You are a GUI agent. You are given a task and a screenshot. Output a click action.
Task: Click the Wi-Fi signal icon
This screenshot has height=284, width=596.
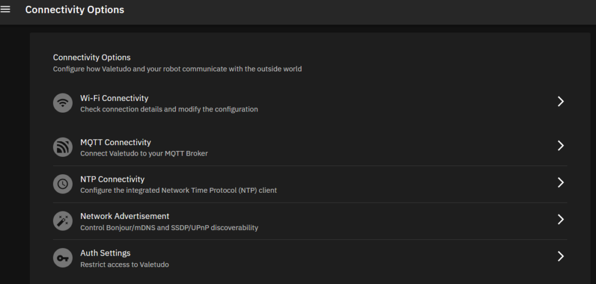[63, 103]
